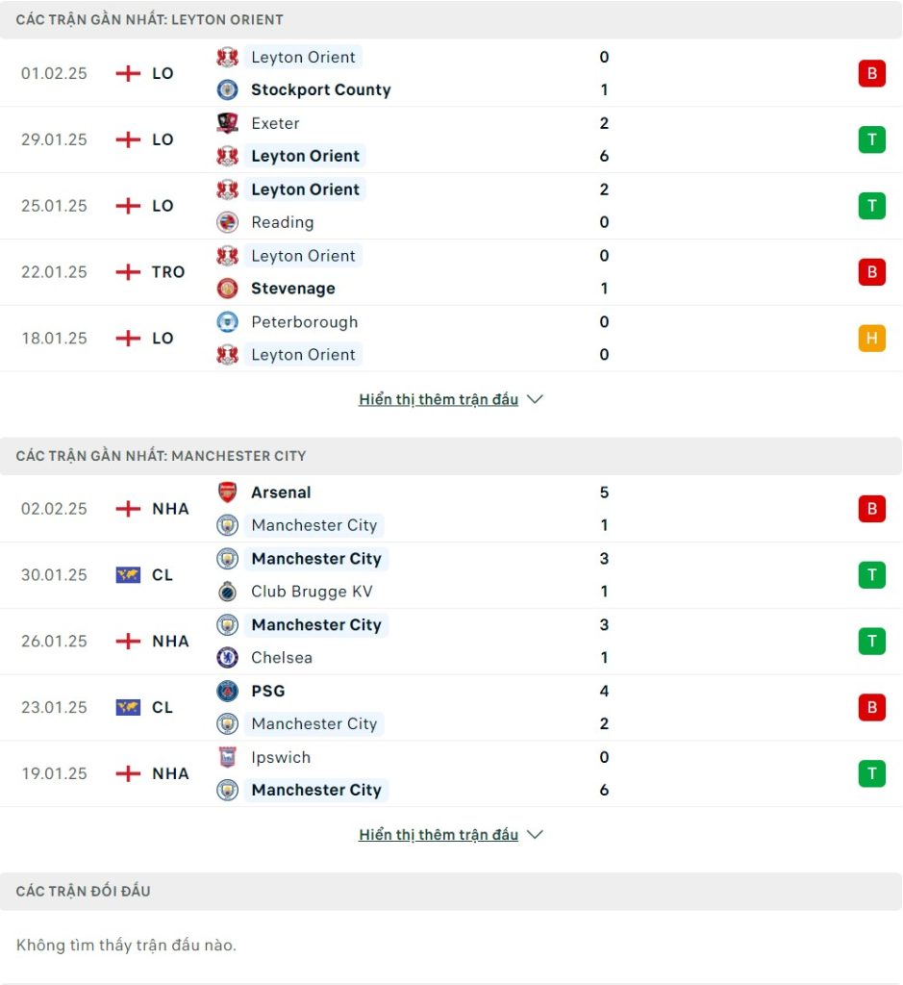Click the Arsenal club crest icon

click(x=227, y=492)
